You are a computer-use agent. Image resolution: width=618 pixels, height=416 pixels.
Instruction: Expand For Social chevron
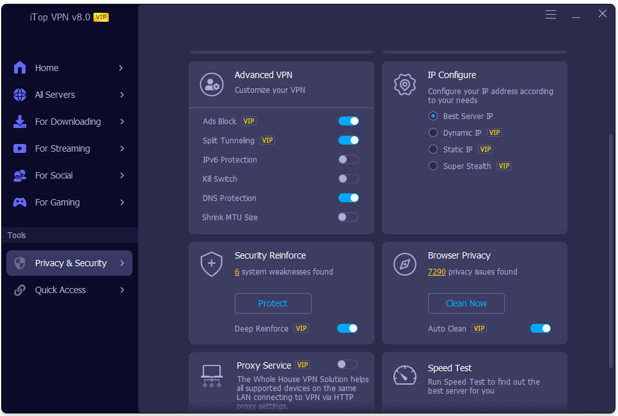point(122,175)
